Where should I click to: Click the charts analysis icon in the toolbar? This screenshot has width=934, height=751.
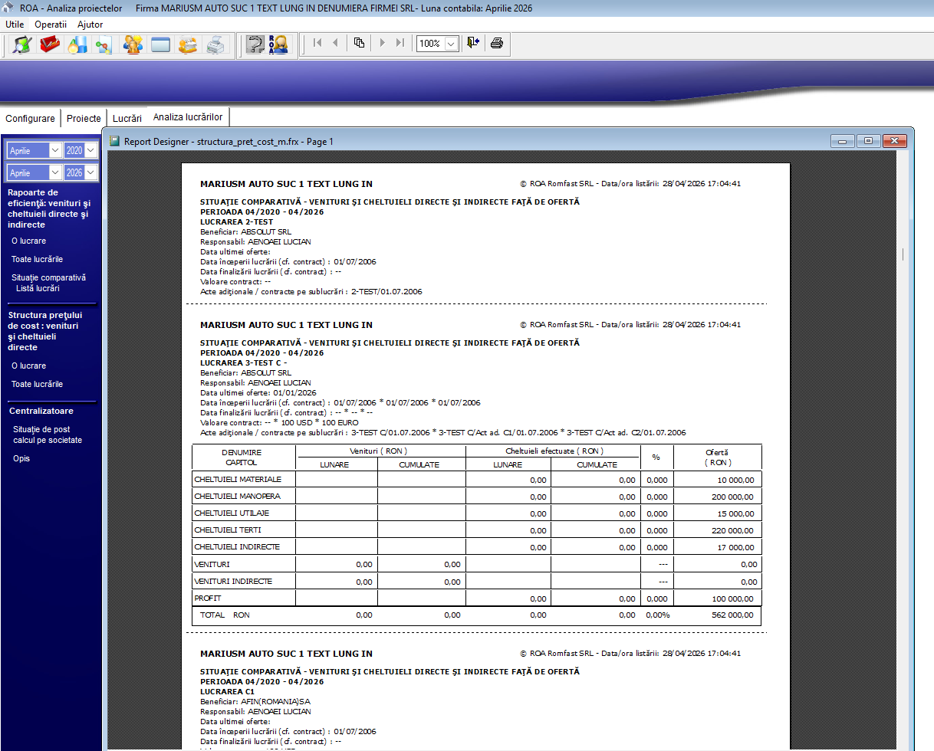77,44
